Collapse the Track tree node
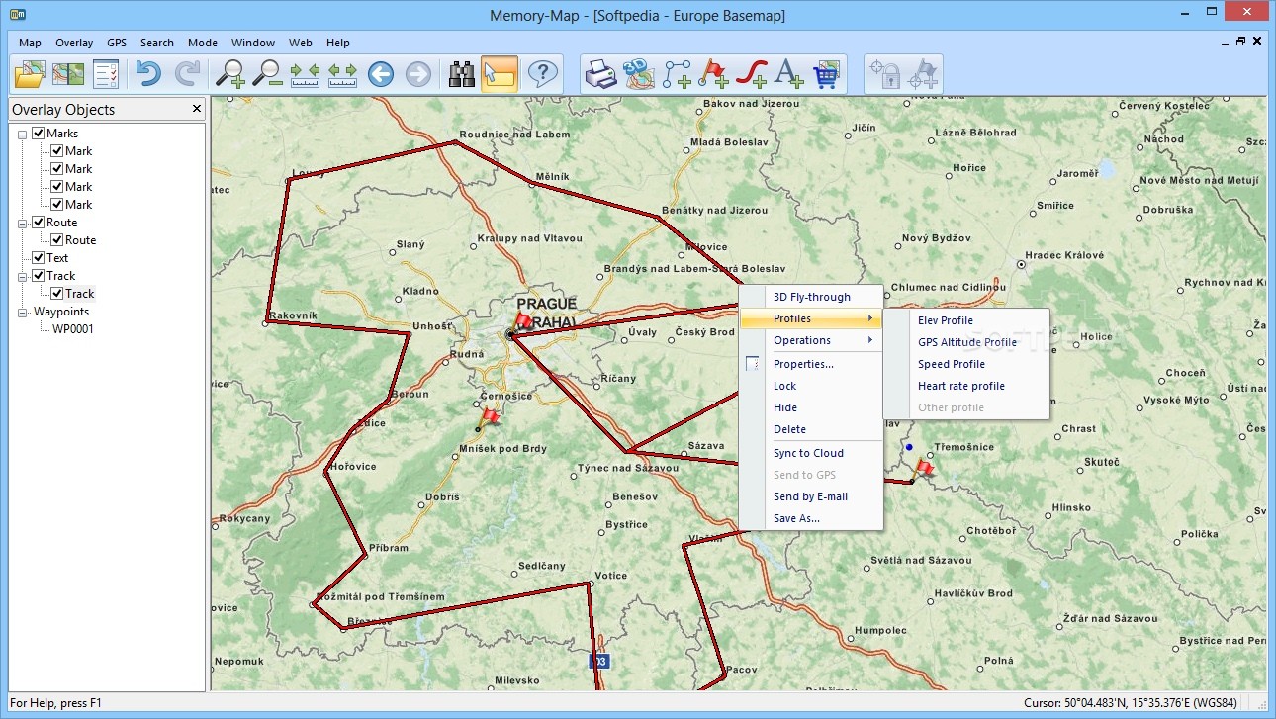Image resolution: width=1276 pixels, height=719 pixels. point(22,276)
